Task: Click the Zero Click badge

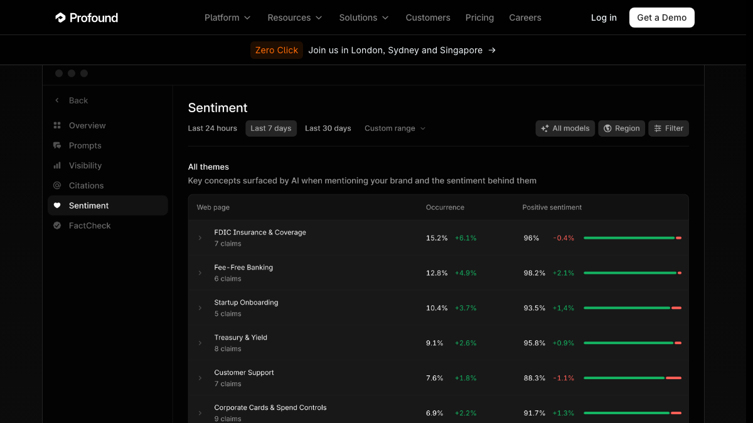Action: (x=277, y=50)
